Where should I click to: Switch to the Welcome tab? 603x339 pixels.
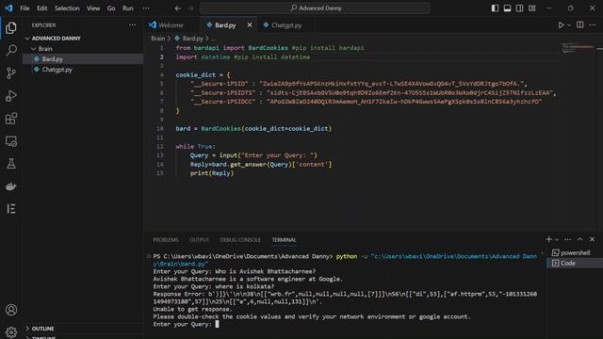point(172,25)
